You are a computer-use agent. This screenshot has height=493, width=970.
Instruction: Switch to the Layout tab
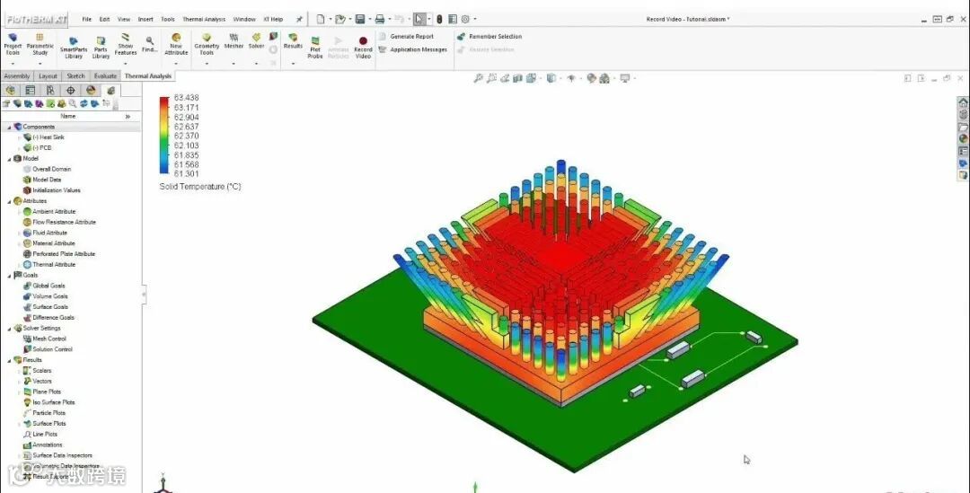click(x=48, y=76)
